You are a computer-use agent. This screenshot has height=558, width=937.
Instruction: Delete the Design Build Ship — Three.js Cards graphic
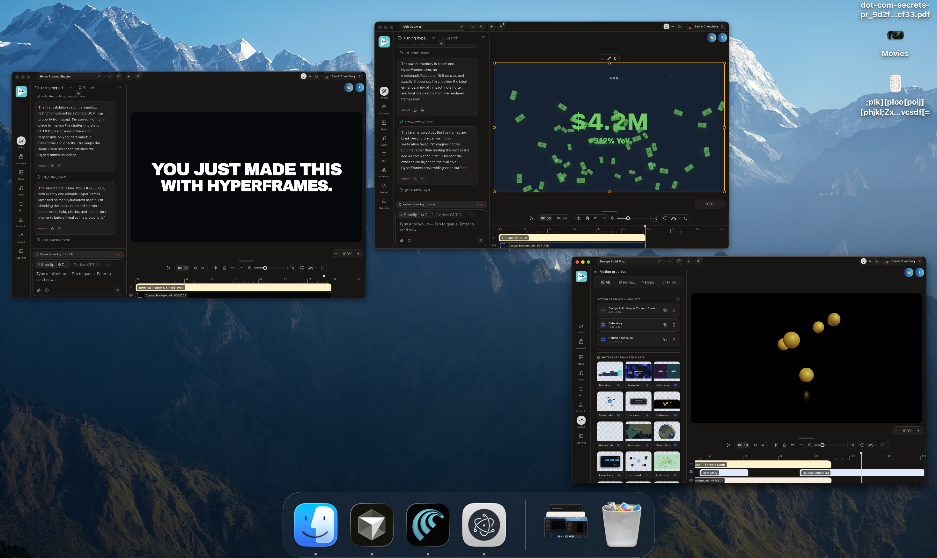(674, 310)
